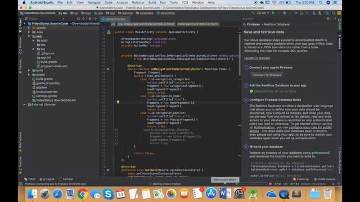
Task: Click onNavigationItemSelected breadcrumb in editor
Action: point(198,24)
